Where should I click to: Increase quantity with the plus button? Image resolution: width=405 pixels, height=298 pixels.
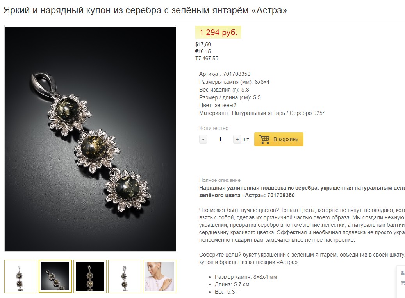pos(237,139)
